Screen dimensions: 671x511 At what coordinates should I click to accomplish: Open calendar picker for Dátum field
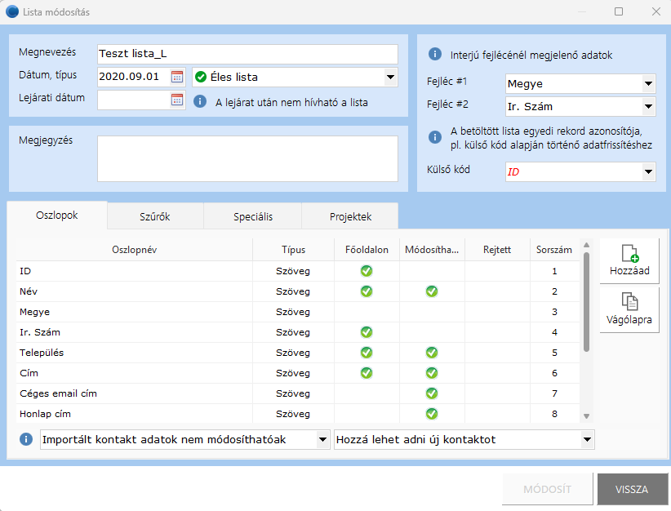(x=177, y=78)
